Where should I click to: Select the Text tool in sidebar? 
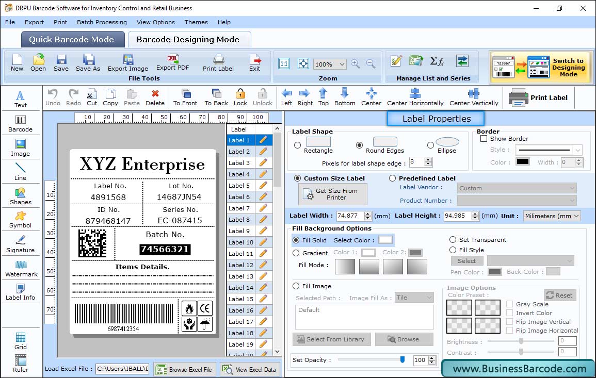click(x=21, y=100)
